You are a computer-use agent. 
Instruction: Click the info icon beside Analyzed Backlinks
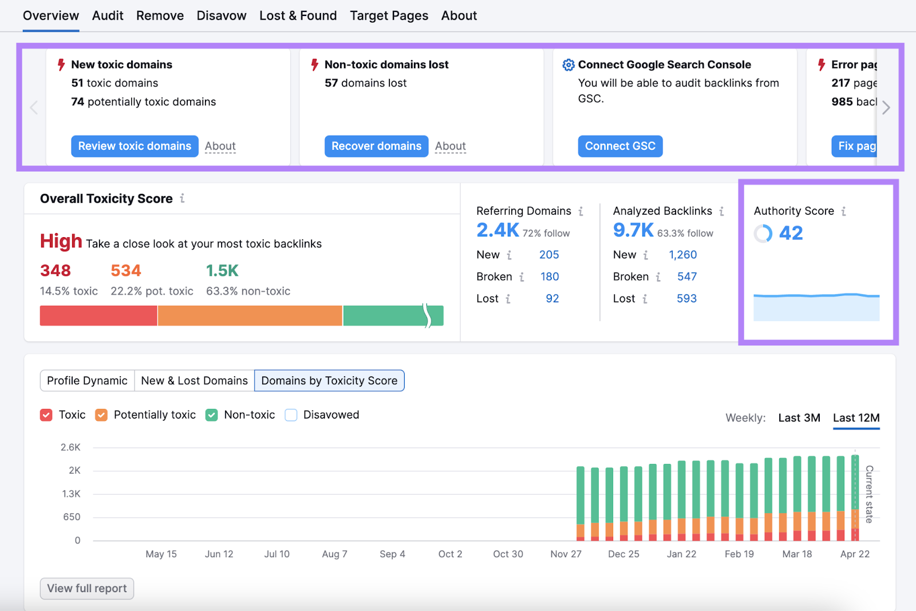(722, 211)
